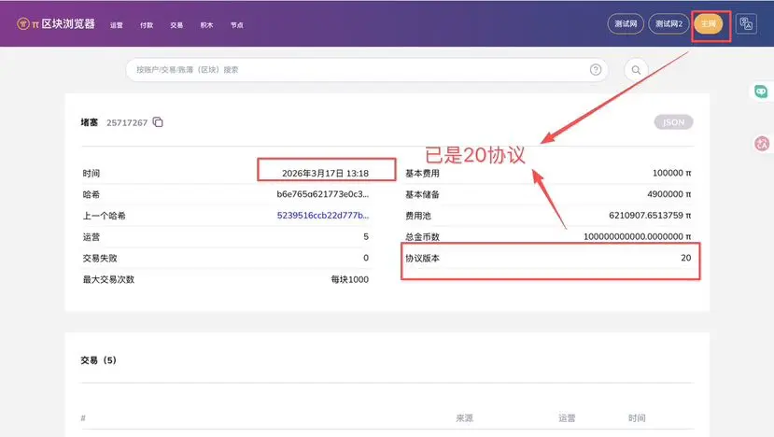
Task: Select the time value 2026年3月17日 13:18
Action: tap(325, 174)
